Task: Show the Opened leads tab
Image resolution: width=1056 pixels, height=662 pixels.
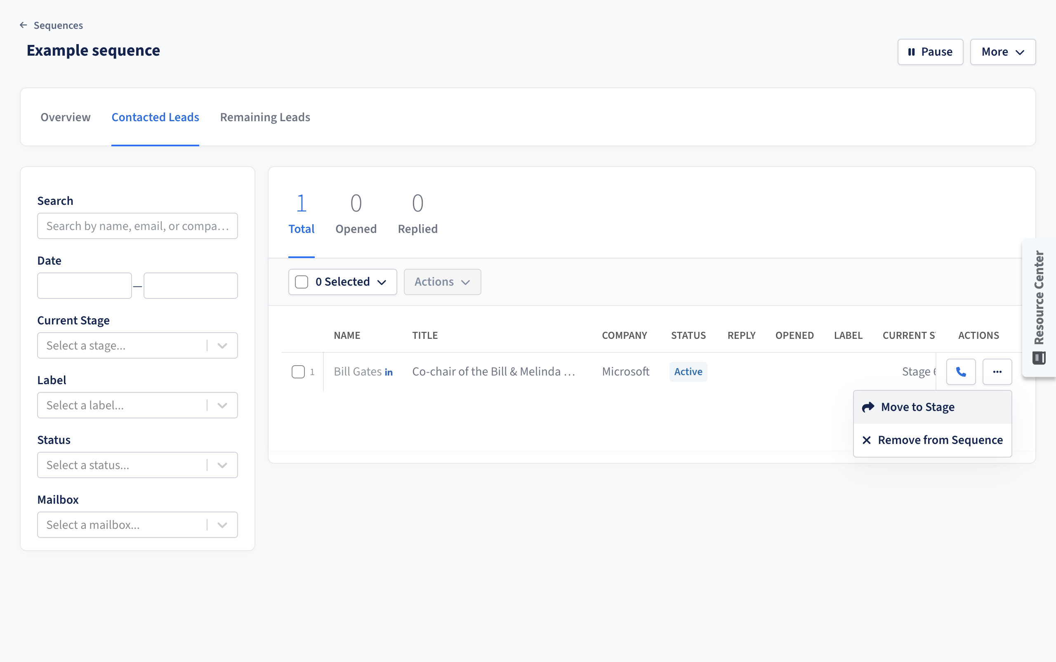Action: (x=356, y=214)
